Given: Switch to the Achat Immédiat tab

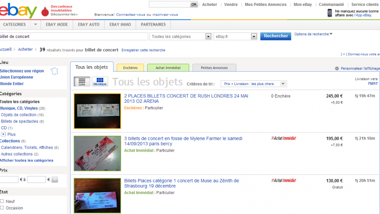Looking at the screenshot, I should coord(168,68).
